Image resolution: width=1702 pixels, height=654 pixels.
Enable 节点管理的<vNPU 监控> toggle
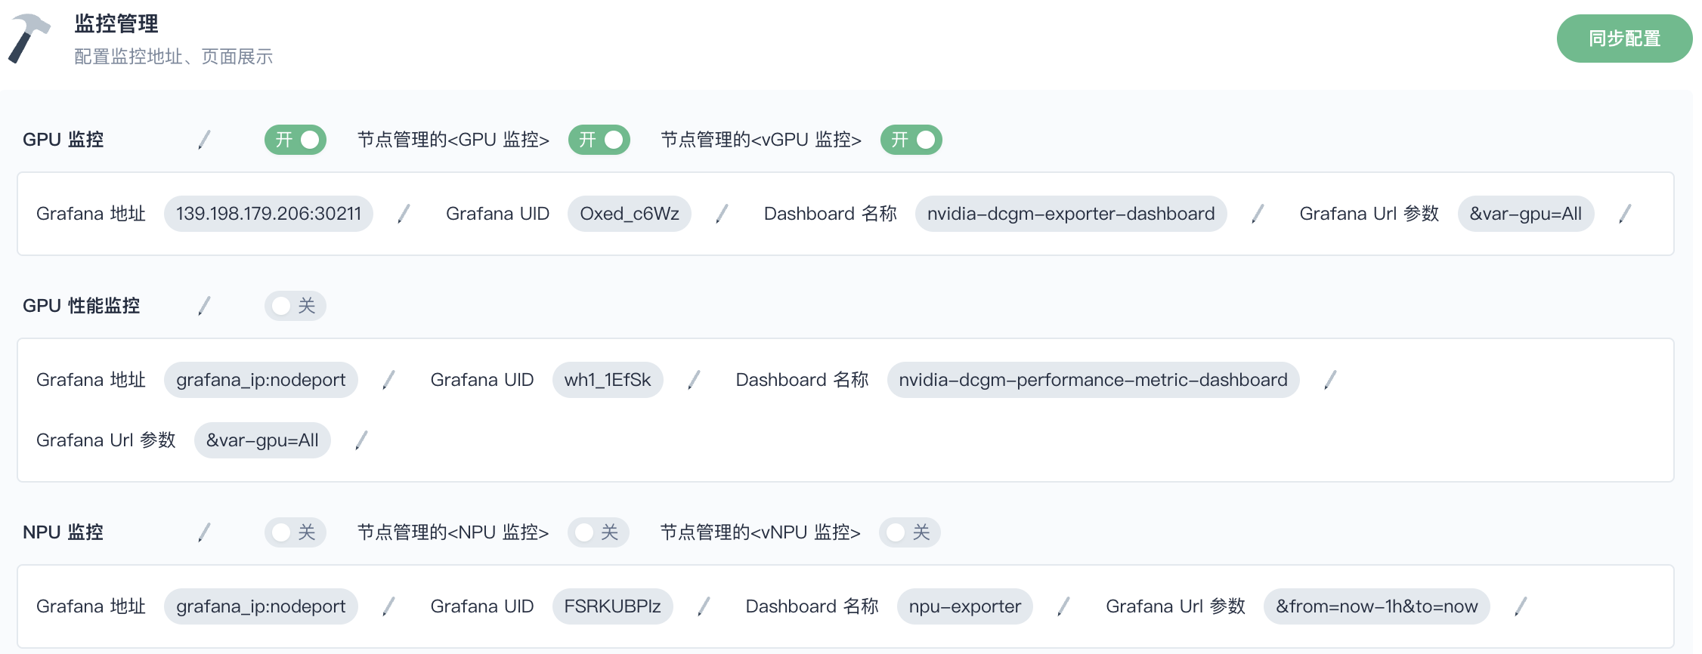click(909, 532)
